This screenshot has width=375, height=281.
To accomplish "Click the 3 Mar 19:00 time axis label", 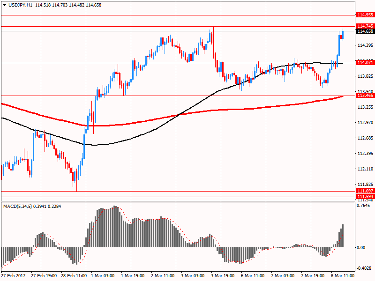I will (222, 275).
